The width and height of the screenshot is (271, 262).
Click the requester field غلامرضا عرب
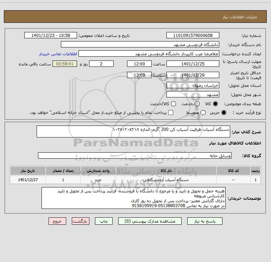(x=149, y=54)
